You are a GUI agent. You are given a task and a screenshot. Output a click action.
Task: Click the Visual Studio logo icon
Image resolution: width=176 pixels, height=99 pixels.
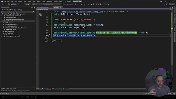(2, 1)
